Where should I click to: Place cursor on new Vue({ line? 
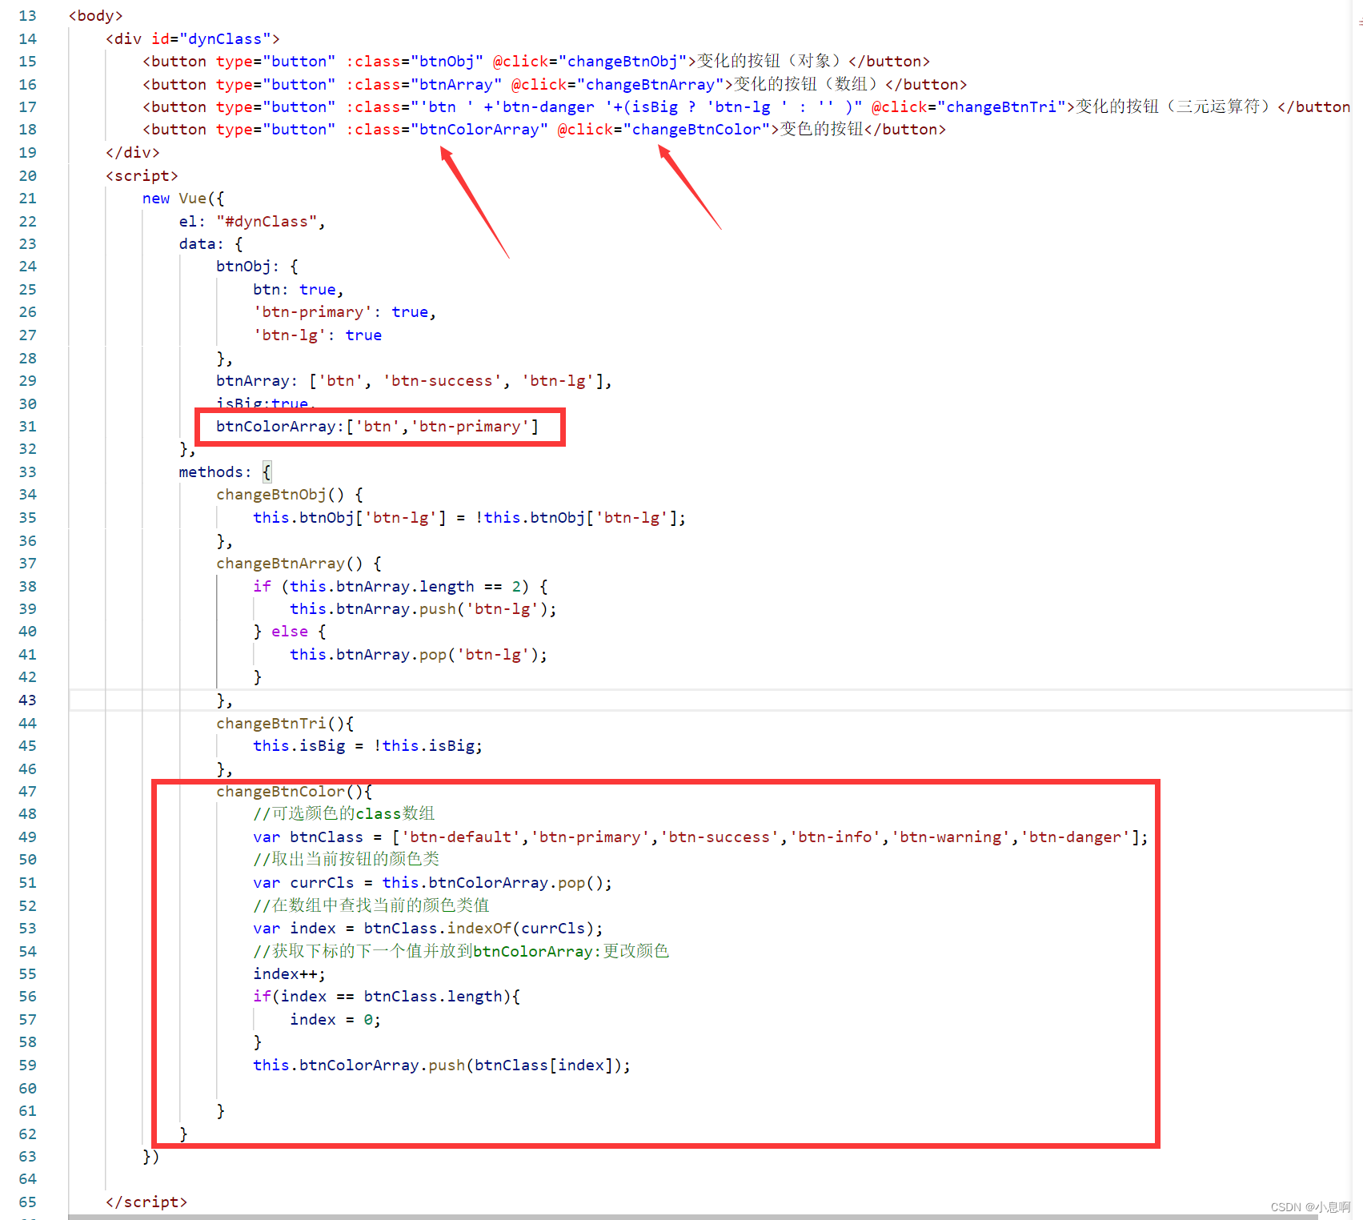(x=183, y=198)
